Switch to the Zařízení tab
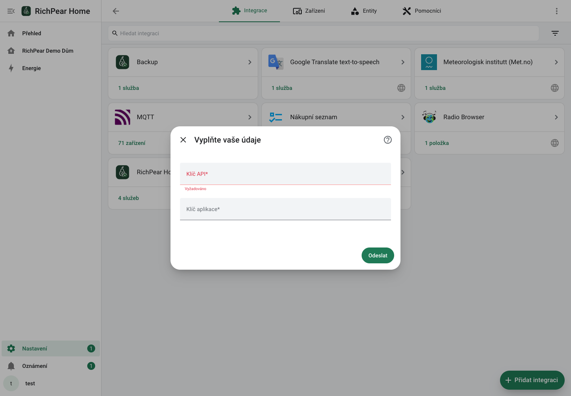The width and height of the screenshot is (571, 396). (309, 11)
